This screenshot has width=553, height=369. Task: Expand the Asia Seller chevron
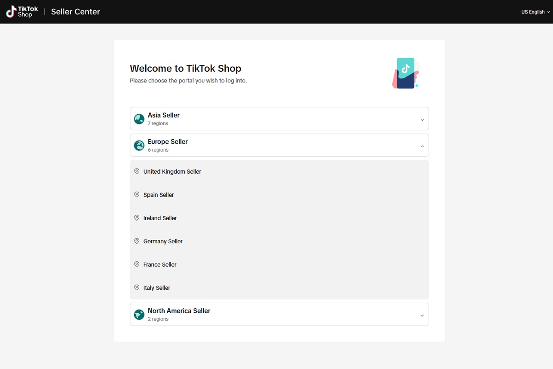422,120
